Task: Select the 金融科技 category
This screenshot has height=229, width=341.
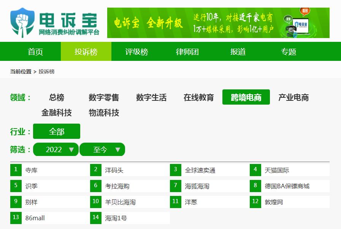Action: [56, 113]
